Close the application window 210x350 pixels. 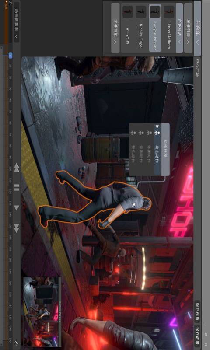pyautogui.click(x=206, y=345)
